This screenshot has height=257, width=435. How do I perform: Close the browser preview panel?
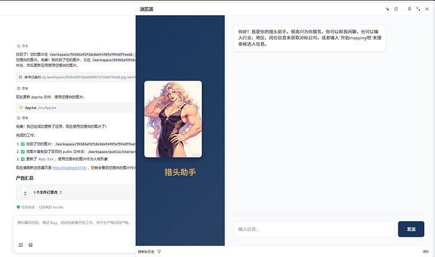click(x=427, y=9)
